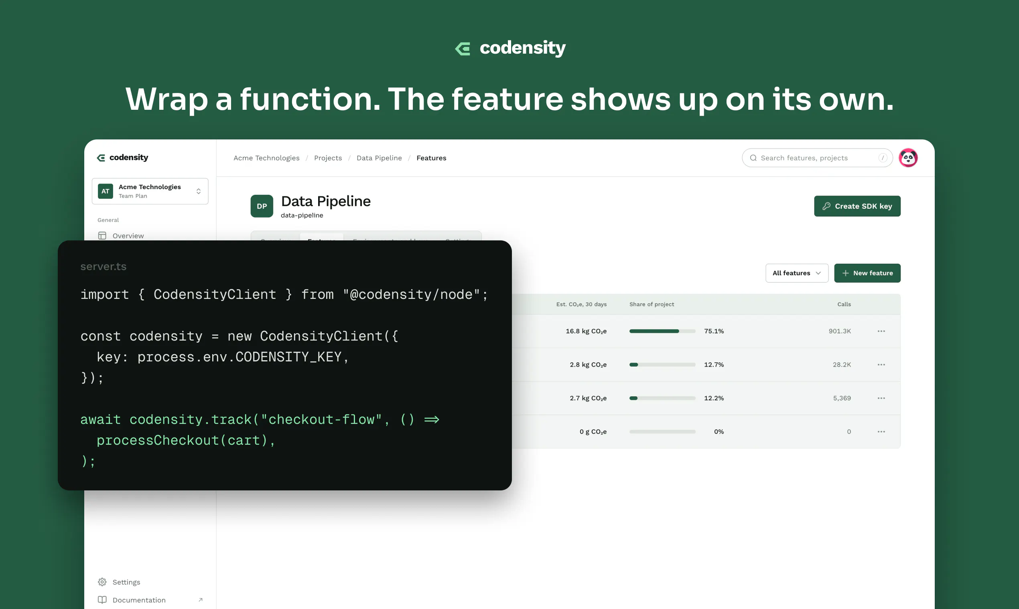This screenshot has height=609, width=1019.
Task: Click the New feature button
Action: coord(867,273)
